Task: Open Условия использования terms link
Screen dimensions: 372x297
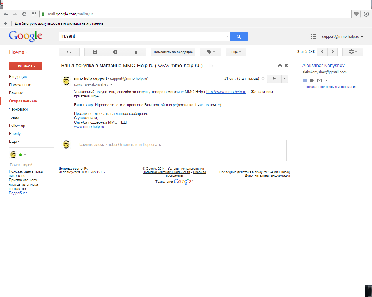Action: 186,169
